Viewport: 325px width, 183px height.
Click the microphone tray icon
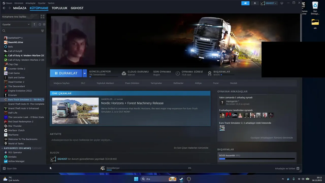click(294, 179)
